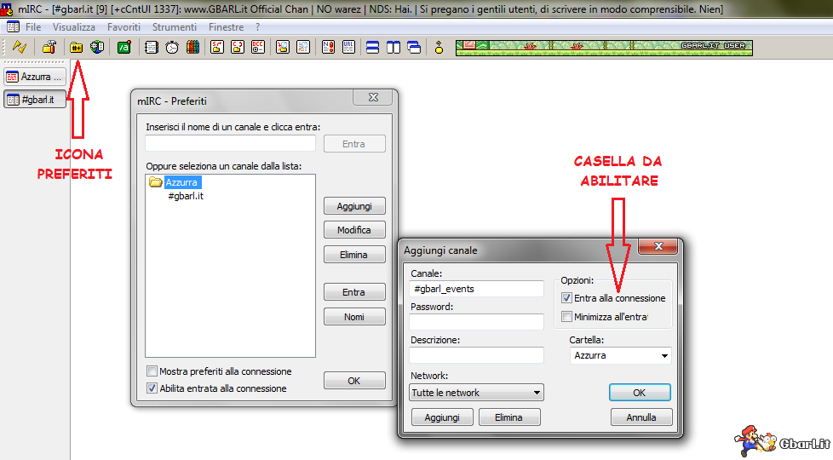Open the channels list globe icon
The width and height of the screenshot is (833, 460).
[97, 47]
